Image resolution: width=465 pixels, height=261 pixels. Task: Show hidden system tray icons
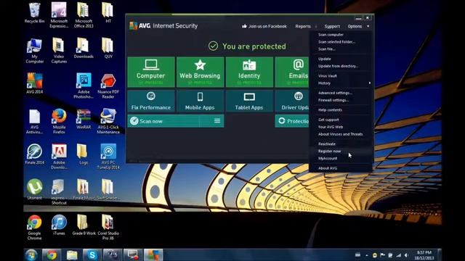point(367,255)
